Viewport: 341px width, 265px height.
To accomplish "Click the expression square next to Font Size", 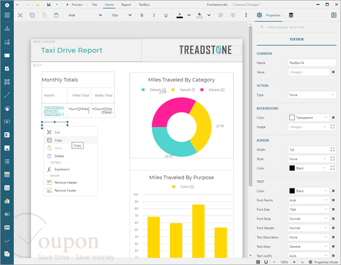I will [x=333, y=209].
